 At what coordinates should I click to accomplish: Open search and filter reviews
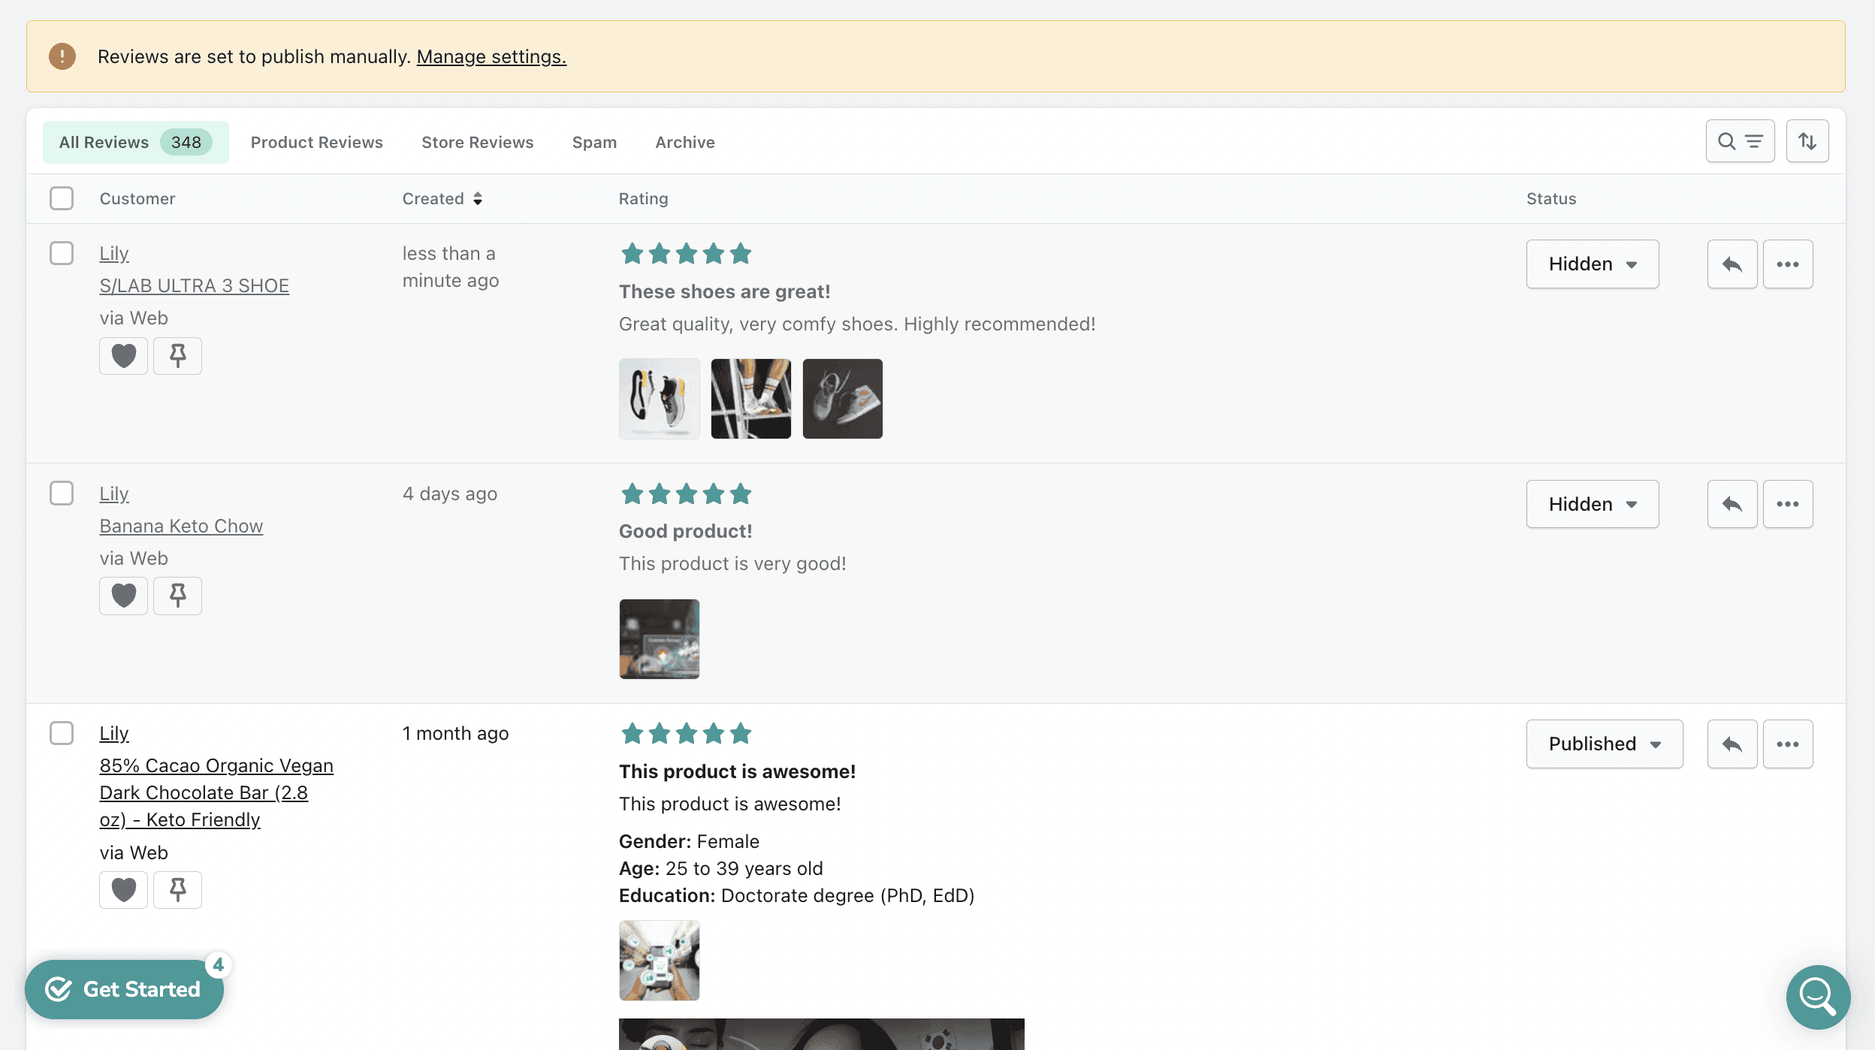click(1740, 141)
